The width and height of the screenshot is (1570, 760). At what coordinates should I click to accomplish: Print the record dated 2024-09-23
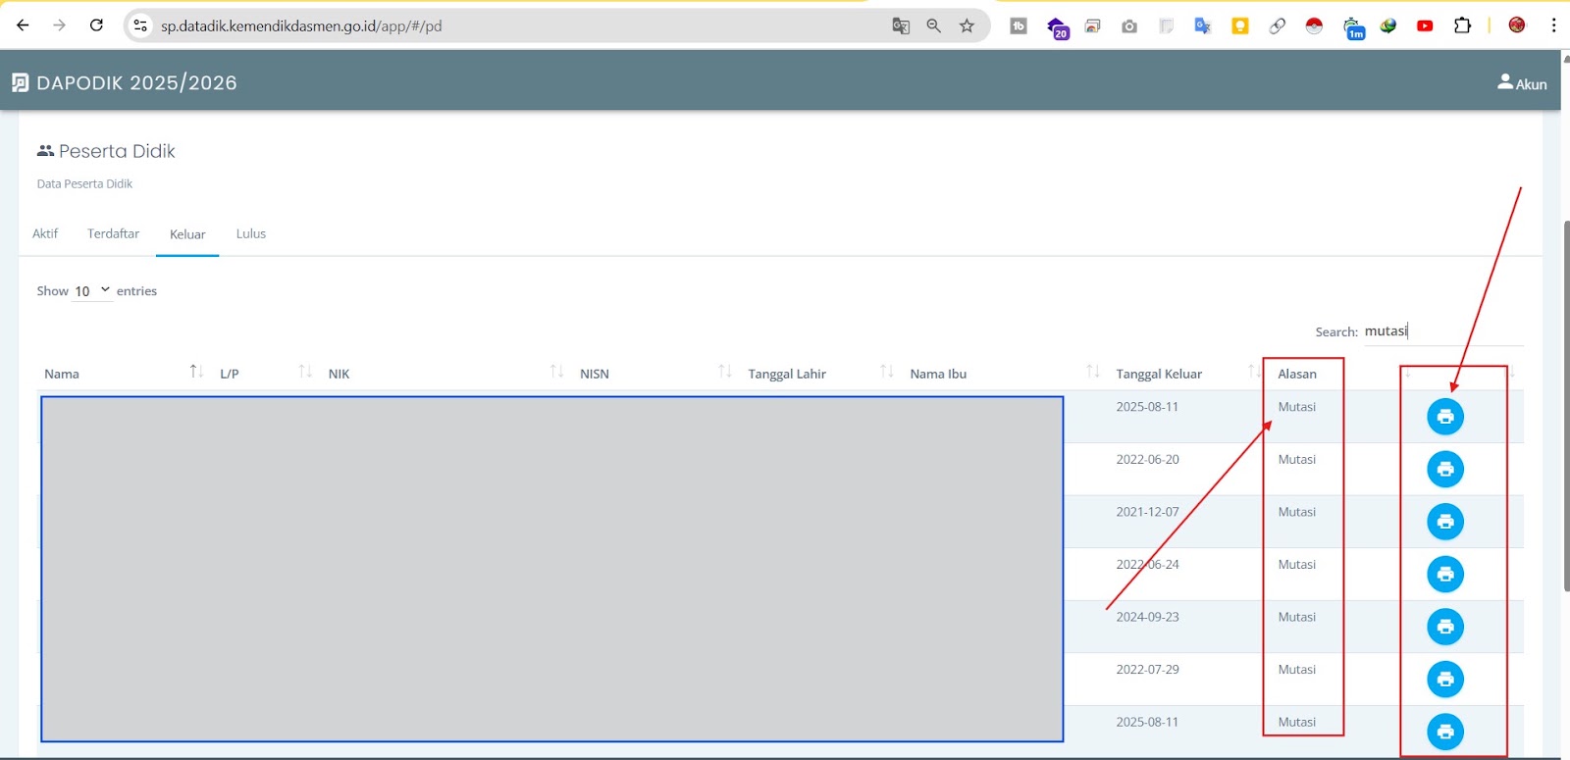point(1444,627)
